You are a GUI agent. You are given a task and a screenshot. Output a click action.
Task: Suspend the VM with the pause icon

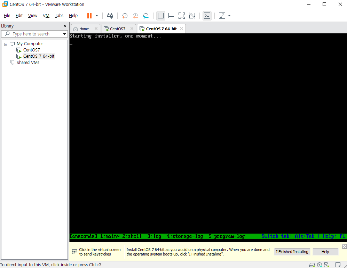[89, 15]
